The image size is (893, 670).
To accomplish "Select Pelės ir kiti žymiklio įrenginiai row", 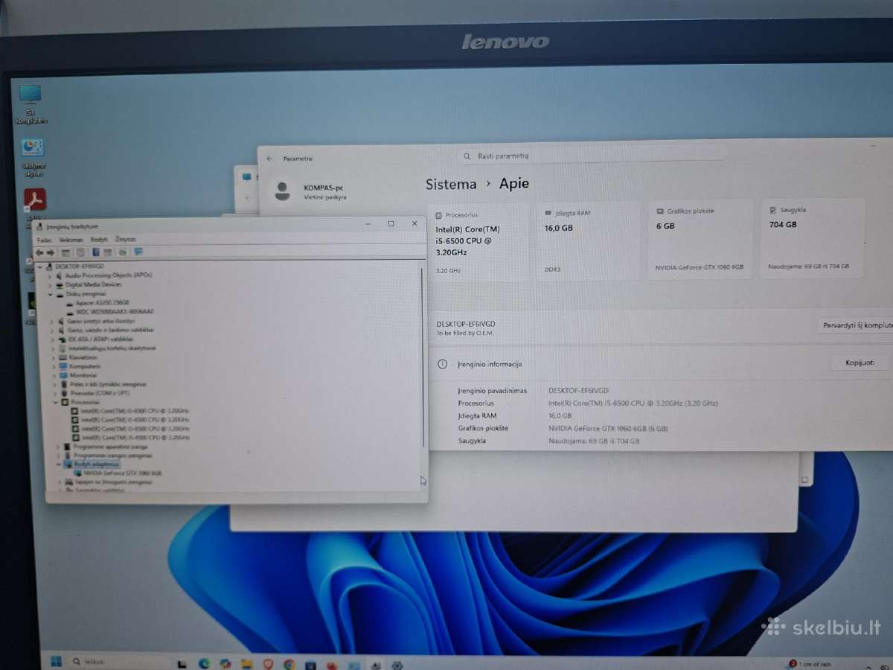I will point(102,384).
